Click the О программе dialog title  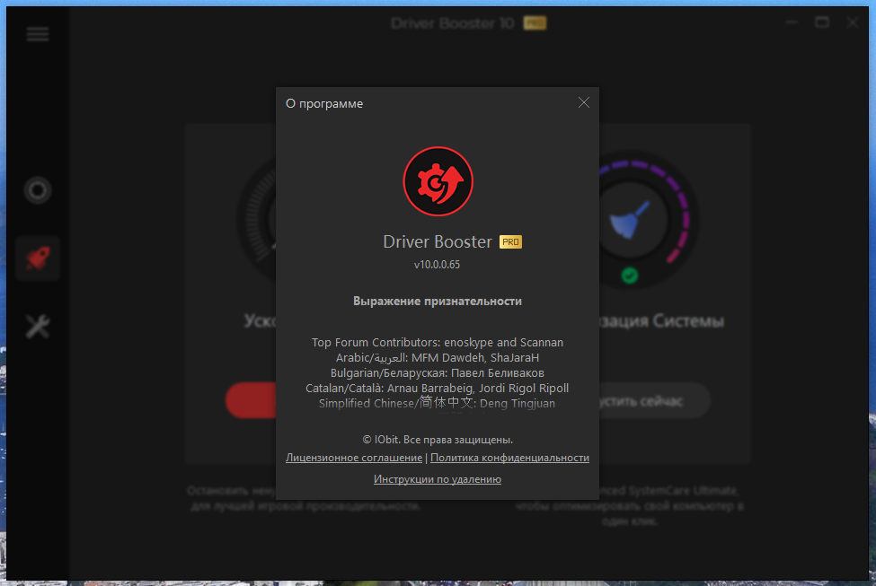point(324,104)
